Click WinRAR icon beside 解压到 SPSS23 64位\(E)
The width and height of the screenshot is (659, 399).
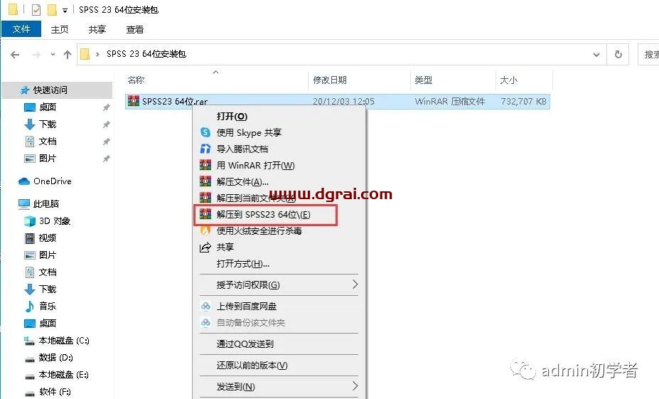click(x=205, y=214)
